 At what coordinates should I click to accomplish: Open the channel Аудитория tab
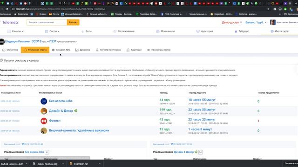(x=134, y=50)
